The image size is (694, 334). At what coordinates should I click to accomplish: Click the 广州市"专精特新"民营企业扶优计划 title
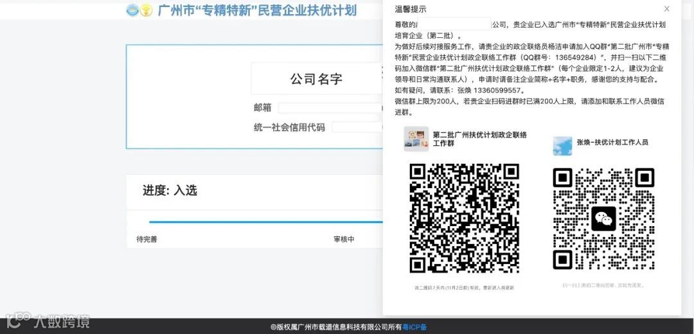[x=257, y=10]
